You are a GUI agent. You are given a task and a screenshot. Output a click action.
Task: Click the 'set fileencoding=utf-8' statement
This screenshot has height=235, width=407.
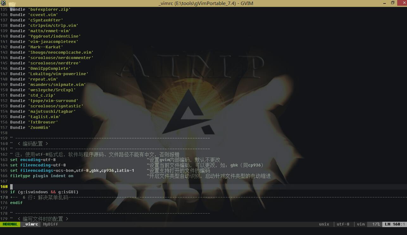[x=38, y=165]
